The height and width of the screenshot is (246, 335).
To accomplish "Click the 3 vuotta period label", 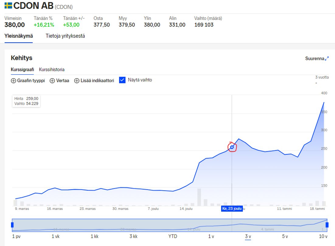I will click(322, 77).
